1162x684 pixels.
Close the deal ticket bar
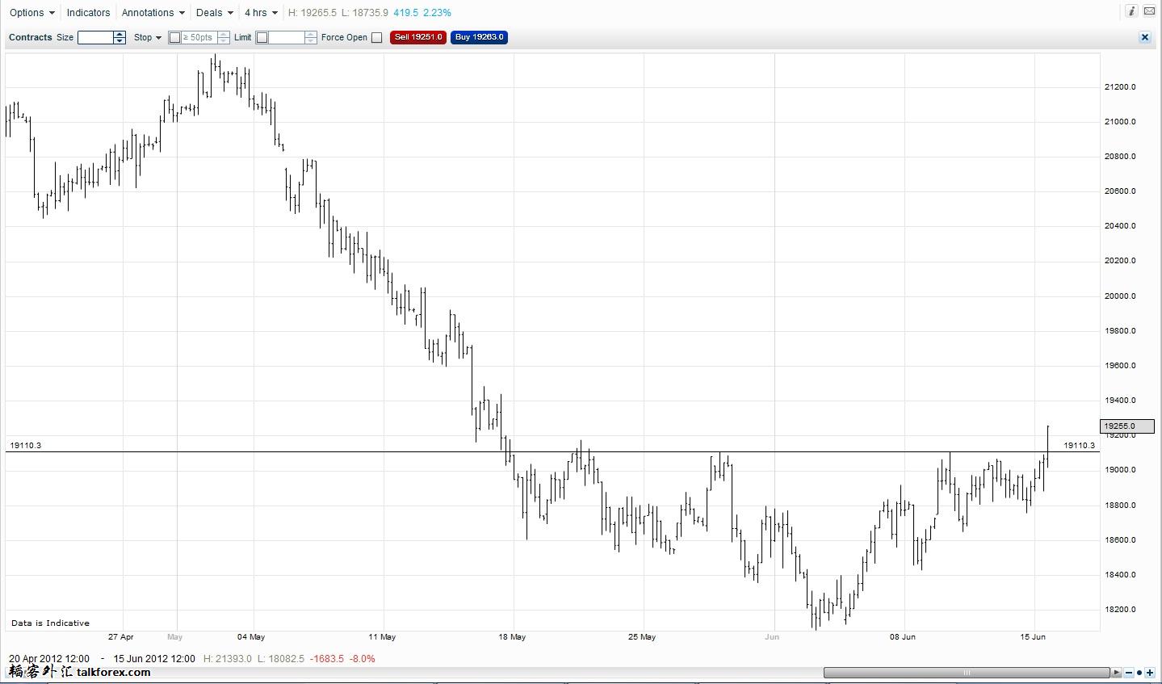point(1144,37)
